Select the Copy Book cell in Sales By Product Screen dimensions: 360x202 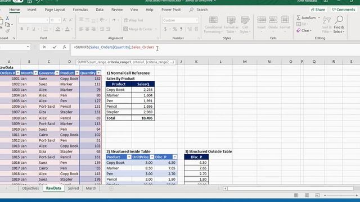(119, 90)
